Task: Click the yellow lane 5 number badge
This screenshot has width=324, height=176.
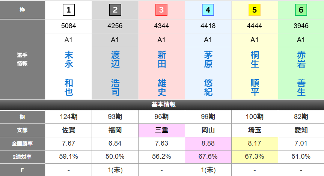Action: pos(255,10)
